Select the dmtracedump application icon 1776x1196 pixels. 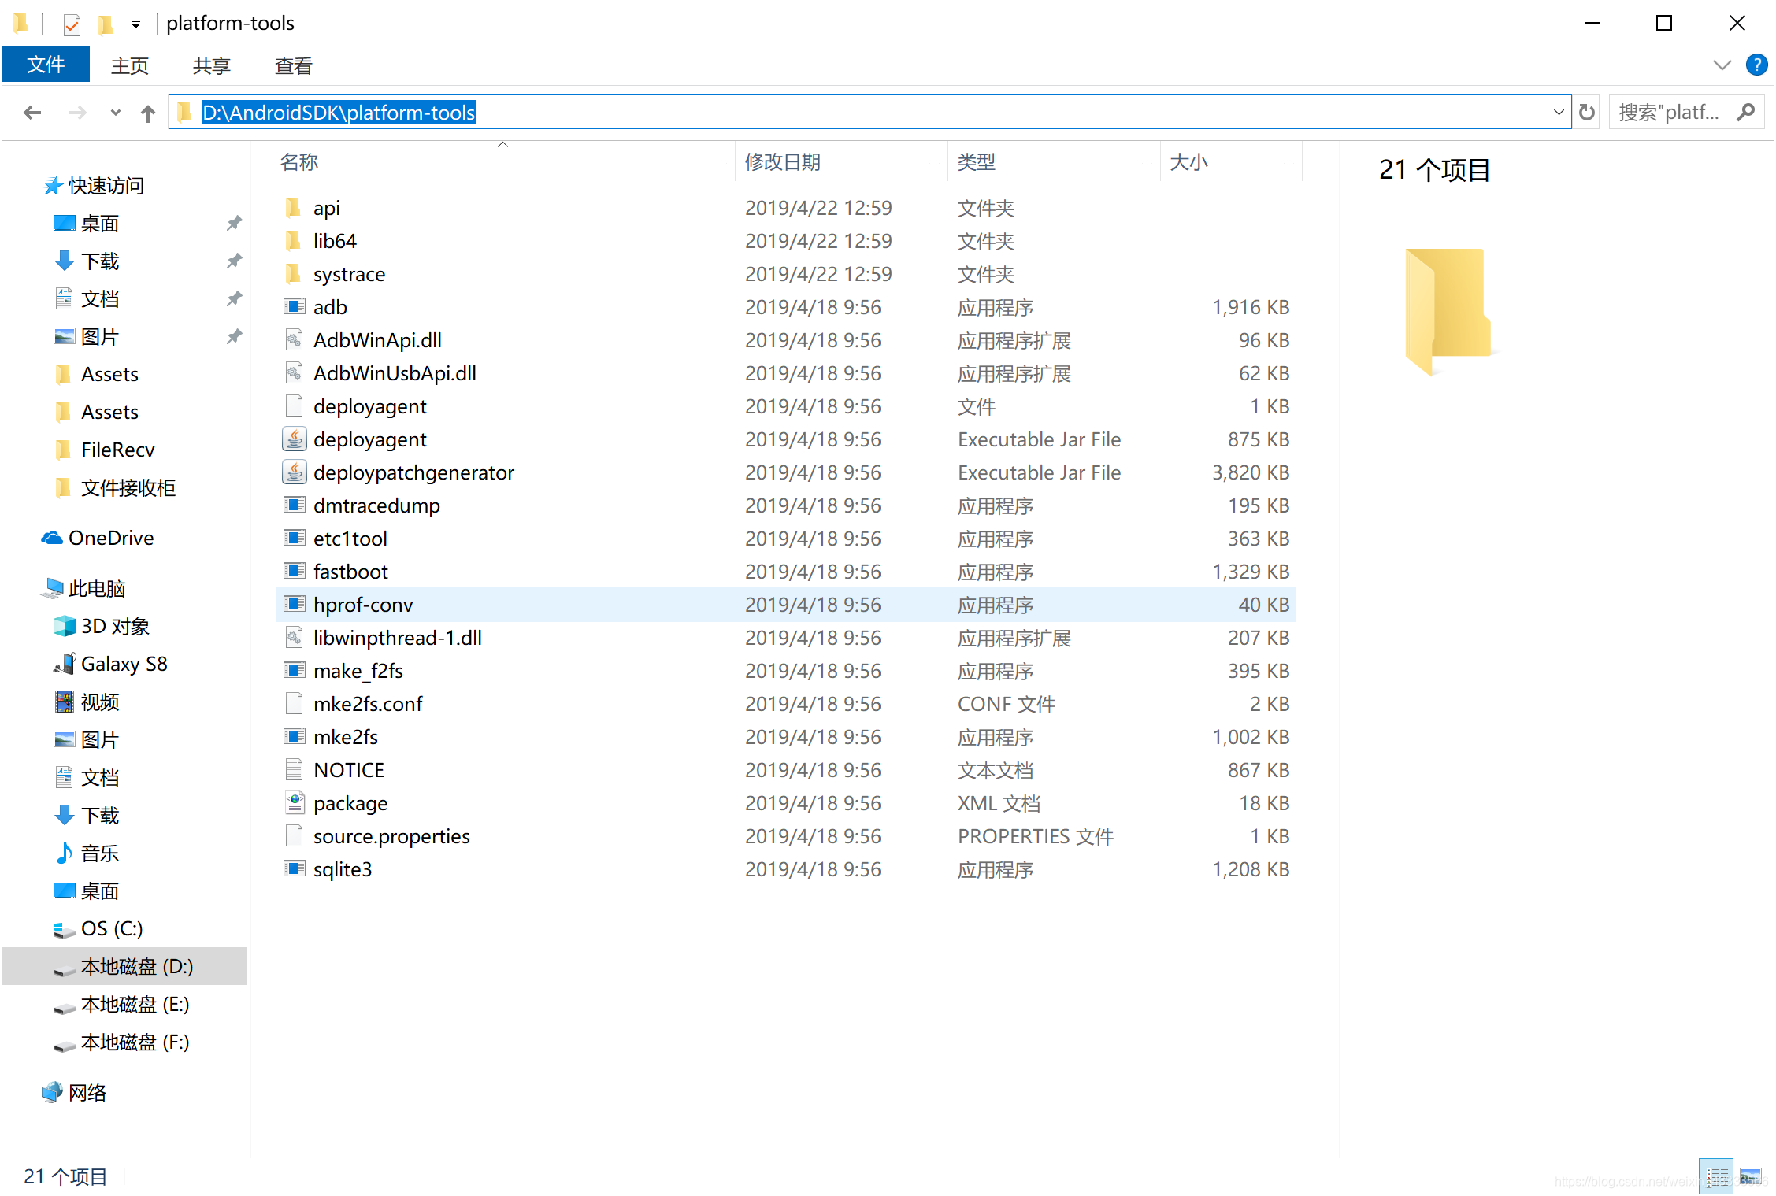tap(294, 505)
